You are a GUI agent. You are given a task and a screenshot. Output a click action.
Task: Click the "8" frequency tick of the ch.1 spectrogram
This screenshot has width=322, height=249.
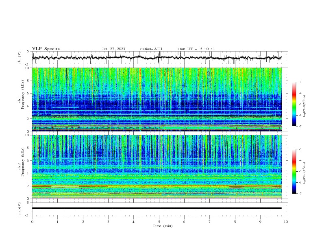tap(28, 81)
